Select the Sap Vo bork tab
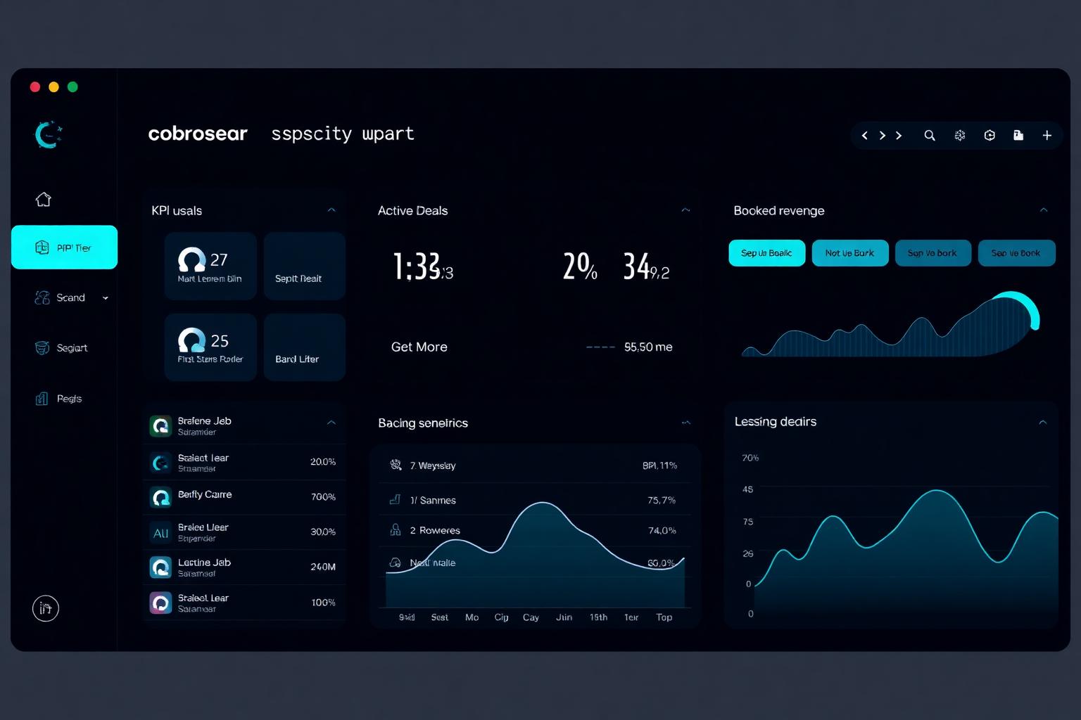The height and width of the screenshot is (720, 1081). [933, 253]
